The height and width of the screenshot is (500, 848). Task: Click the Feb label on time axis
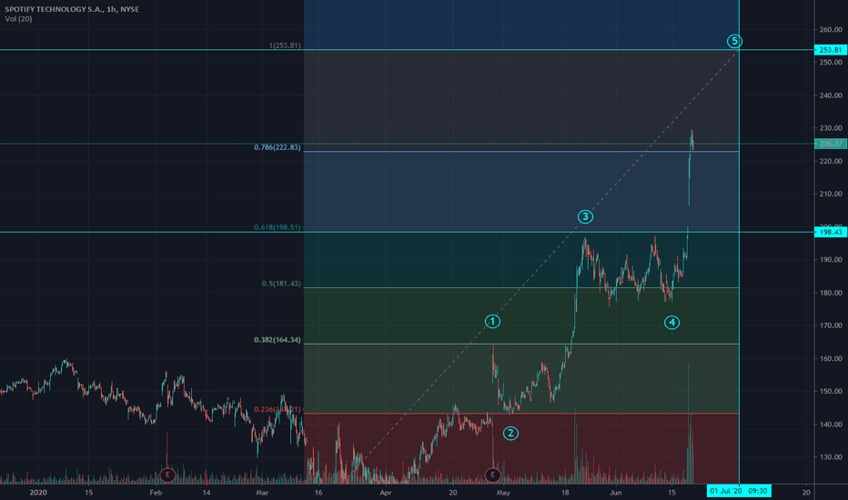[156, 493]
